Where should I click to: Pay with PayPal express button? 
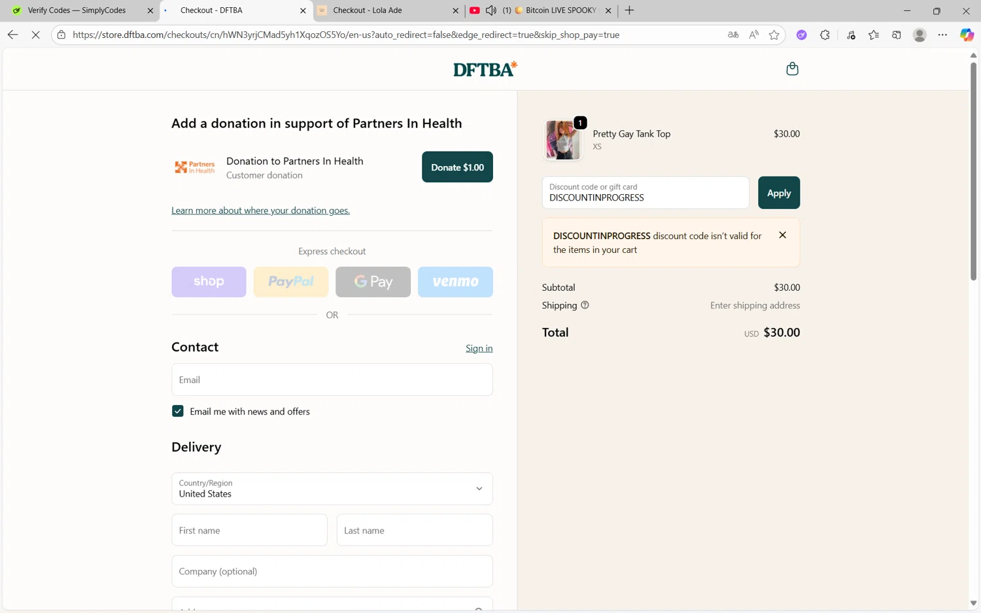pyautogui.click(x=291, y=282)
